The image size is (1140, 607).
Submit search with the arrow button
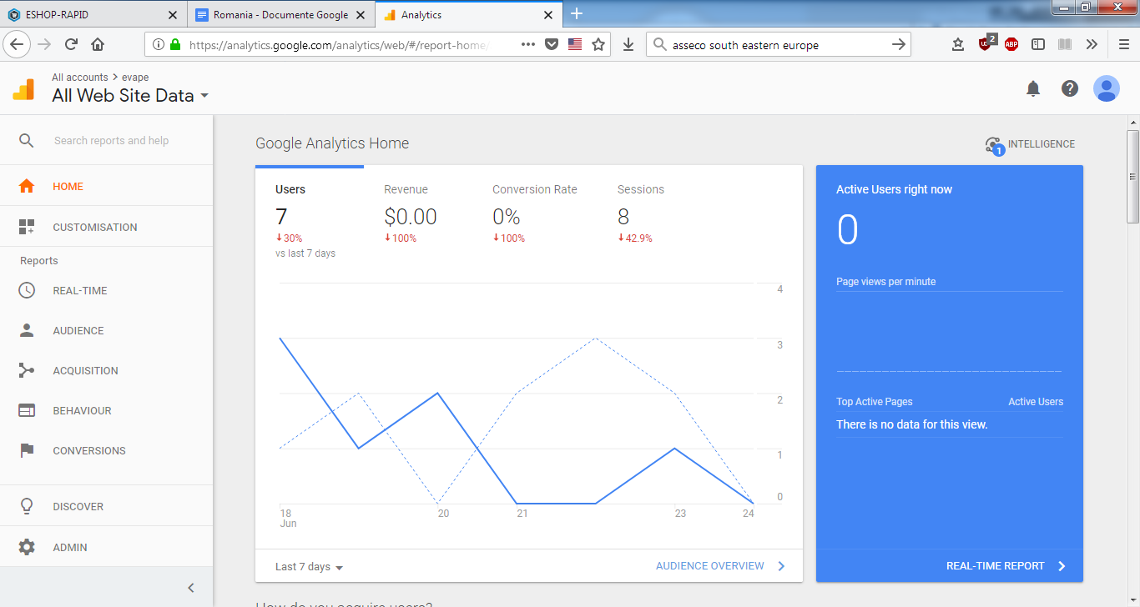pyautogui.click(x=898, y=45)
